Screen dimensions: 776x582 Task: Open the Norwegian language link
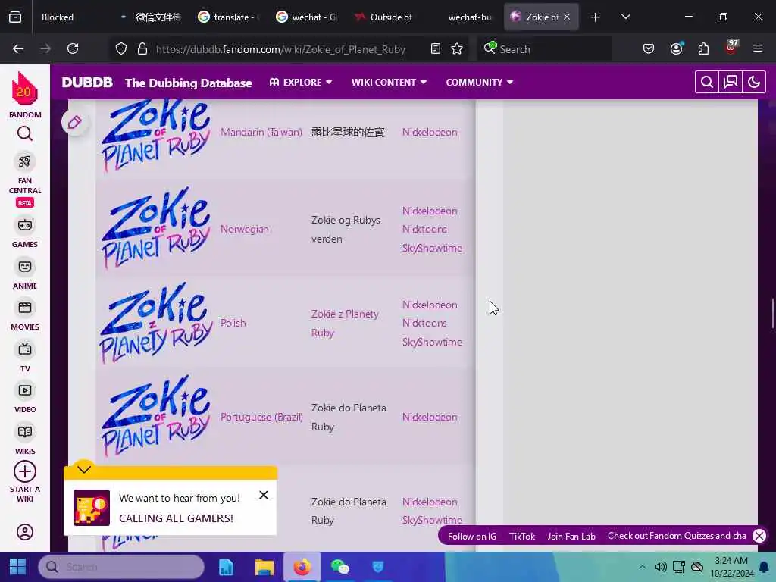click(x=245, y=229)
